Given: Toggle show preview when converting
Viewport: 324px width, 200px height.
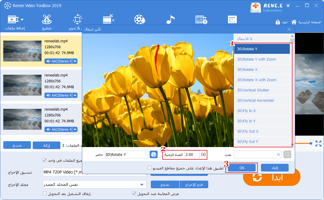Looking at the screenshot, I should click(x=134, y=194).
